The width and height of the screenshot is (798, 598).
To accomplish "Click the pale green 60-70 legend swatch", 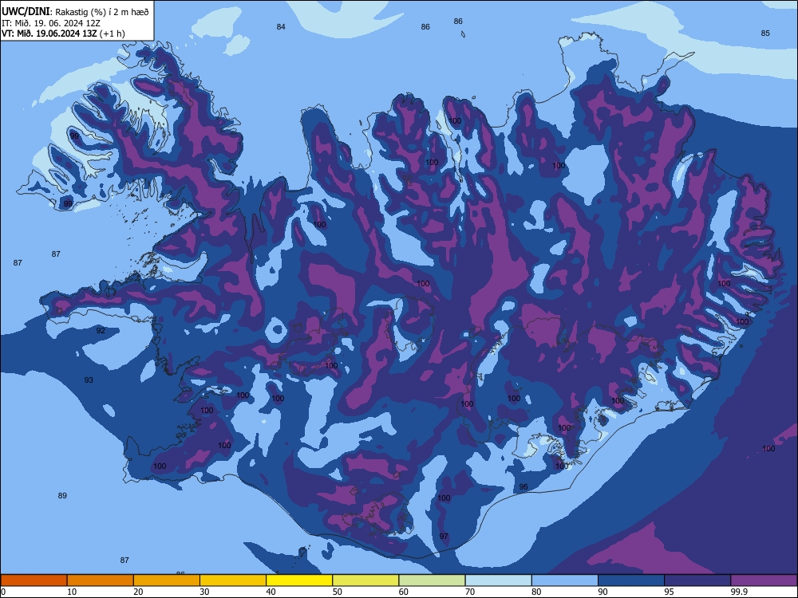I will [x=432, y=580].
